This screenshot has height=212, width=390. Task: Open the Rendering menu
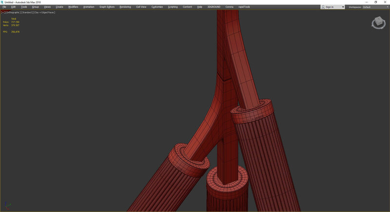(125, 7)
